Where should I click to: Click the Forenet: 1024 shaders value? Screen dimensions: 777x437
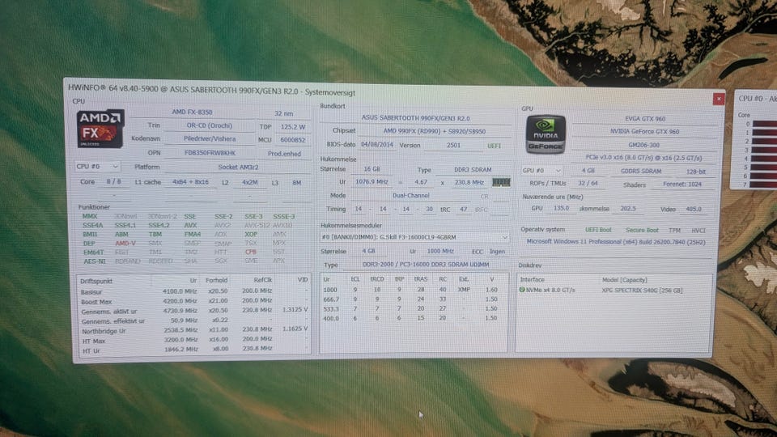[681, 185]
